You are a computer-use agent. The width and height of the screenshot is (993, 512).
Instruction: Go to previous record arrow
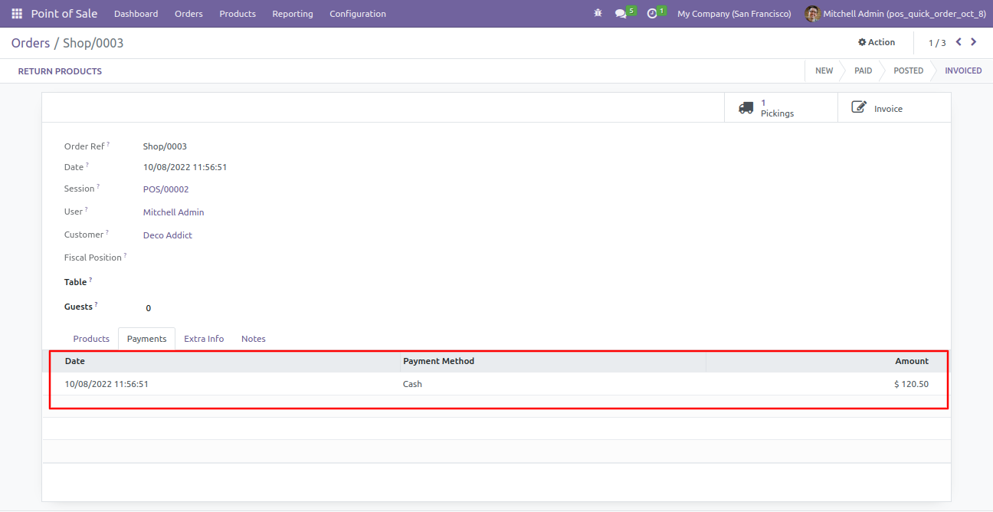click(959, 42)
